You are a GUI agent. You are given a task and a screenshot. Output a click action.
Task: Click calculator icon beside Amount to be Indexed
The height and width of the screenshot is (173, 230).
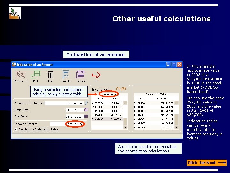click(x=86, y=103)
